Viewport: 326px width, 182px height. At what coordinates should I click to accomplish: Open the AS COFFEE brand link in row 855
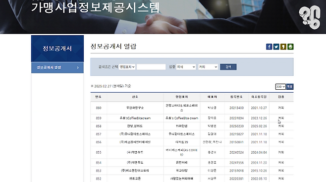pyautogui.click(x=182, y=152)
